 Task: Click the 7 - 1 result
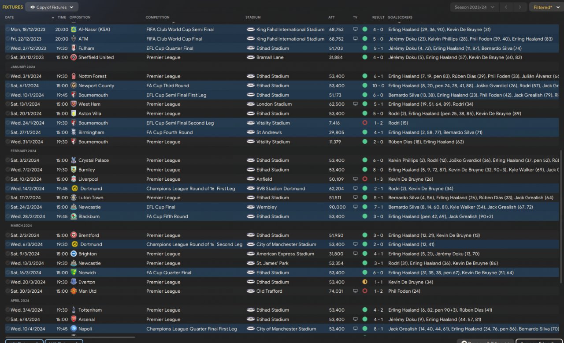point(378,207)
